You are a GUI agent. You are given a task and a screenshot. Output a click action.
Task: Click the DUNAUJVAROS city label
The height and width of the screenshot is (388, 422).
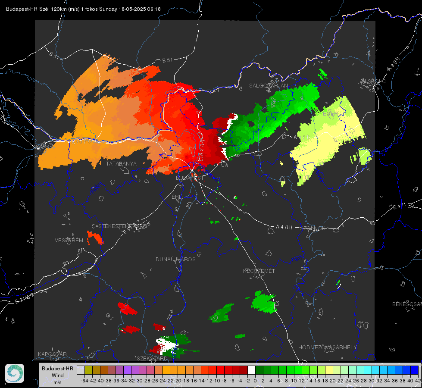coord(175,259)
